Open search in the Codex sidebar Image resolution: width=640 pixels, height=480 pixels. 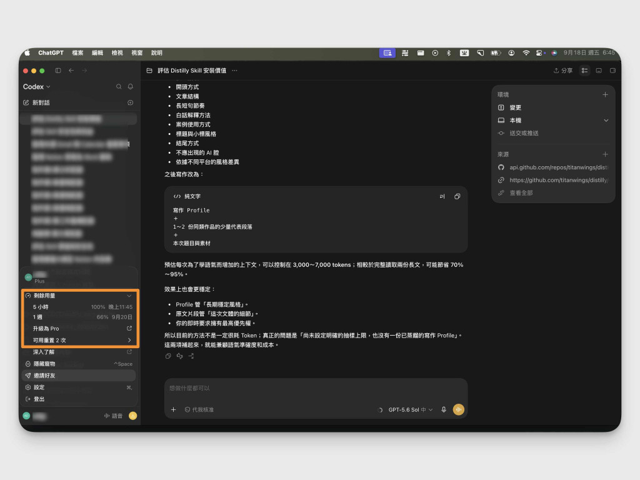pyautogui.click(x=119, y=86)
